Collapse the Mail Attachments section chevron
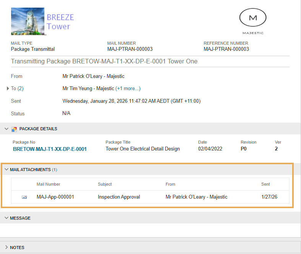301x254 pixels. pyautogui.click(x=7, y=170)
